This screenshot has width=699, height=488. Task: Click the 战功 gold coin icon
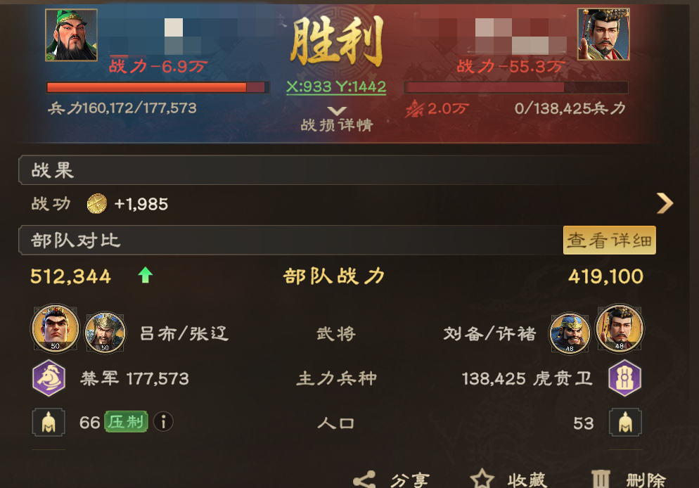tap(97, 204)
